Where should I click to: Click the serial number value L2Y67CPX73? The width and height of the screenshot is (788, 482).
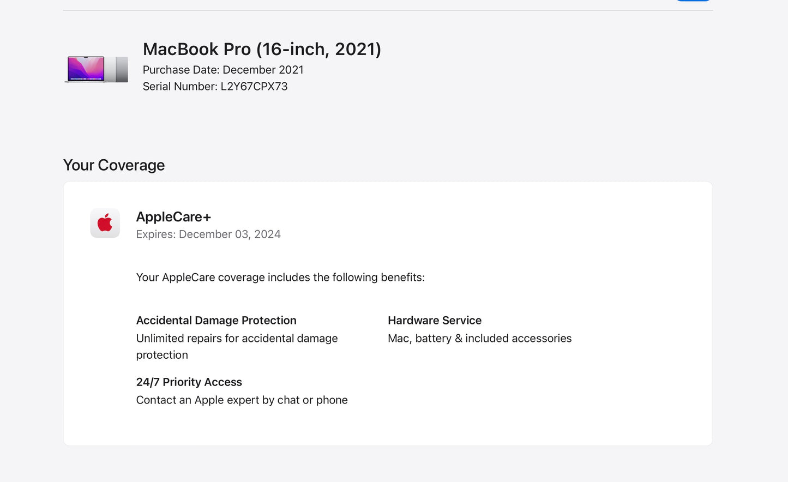pos(254,87)
